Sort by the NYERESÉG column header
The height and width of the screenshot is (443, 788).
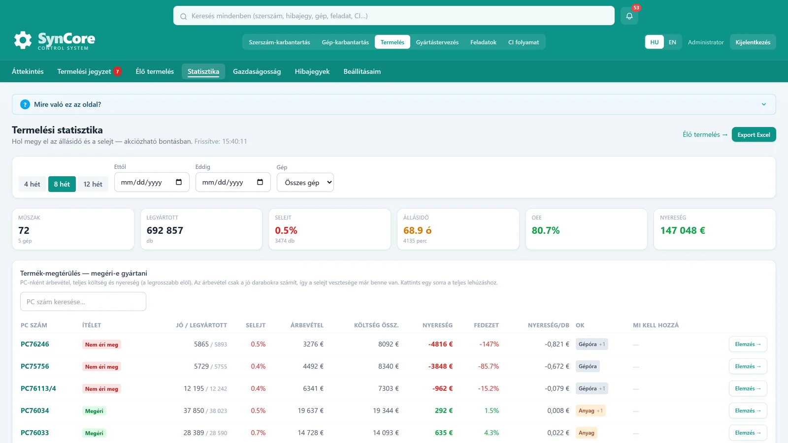click(437, 325)
